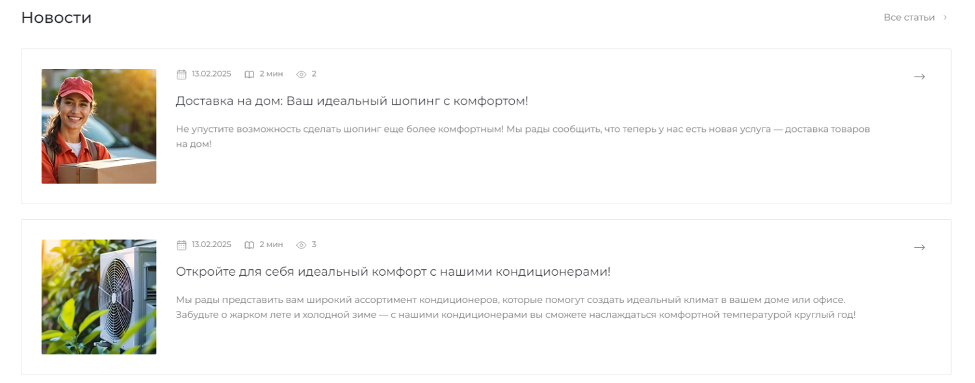Click the calendar icon on the delivery article
975x383 pixels.
tap(181, 74)
